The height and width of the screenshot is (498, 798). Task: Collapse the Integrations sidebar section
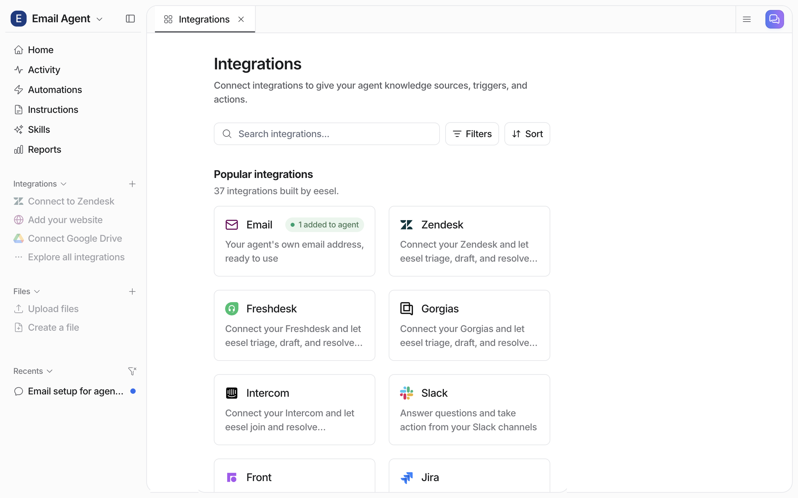pyautogui.click(x=40, y=184)
